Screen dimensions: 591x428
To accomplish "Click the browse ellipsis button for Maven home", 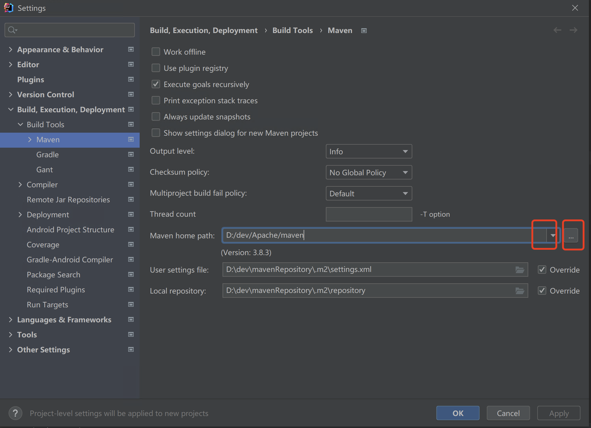I will 571,236.
